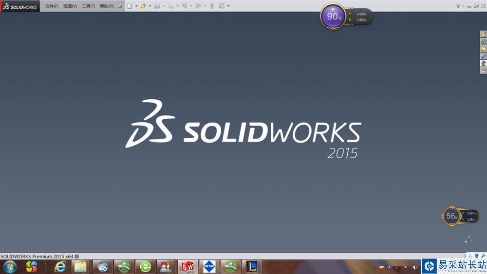
Task: Expand the Options dropdown arrow
Action: coord(228,6)
